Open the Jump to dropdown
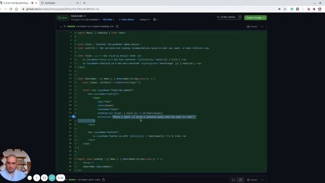This screenshot has width=325, height=183. point(145,19)
